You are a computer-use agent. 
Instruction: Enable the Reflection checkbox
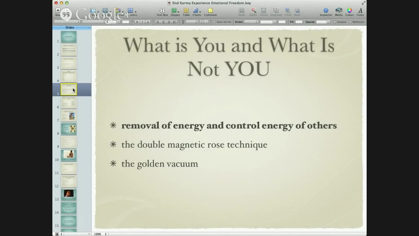pos(350,22)
